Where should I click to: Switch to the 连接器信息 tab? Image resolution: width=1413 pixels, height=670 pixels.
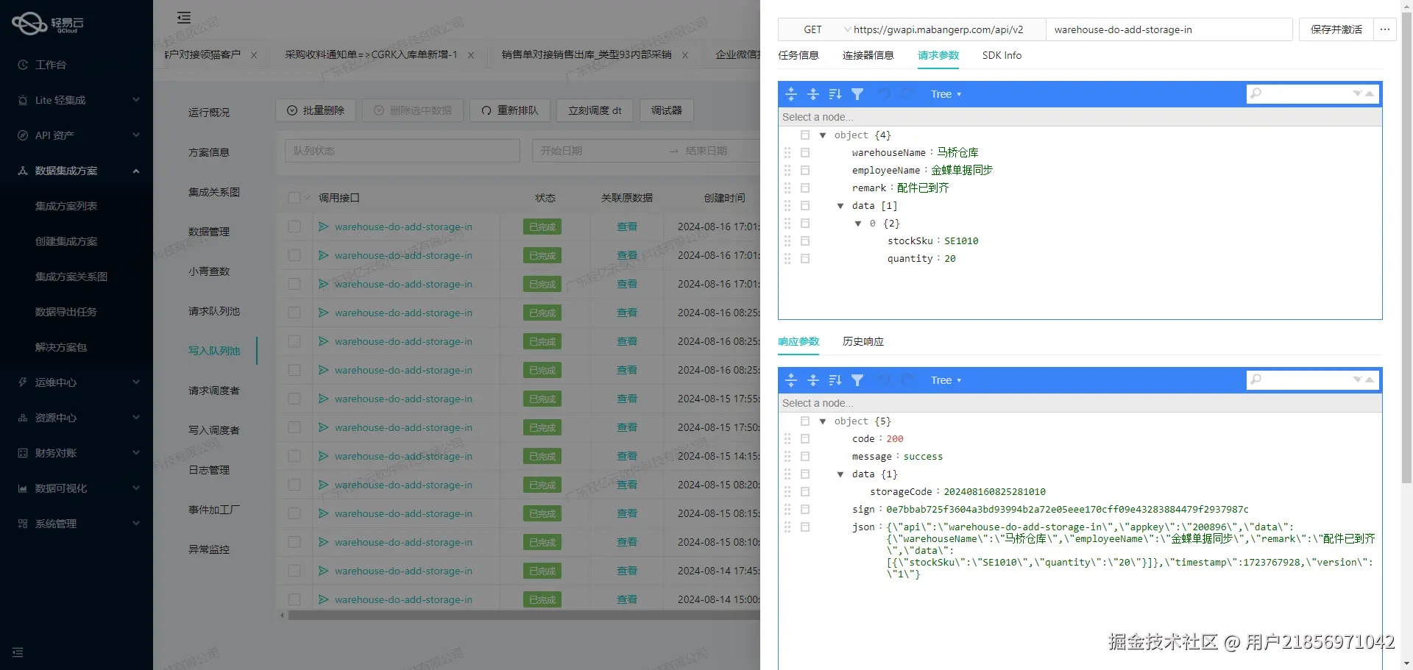click(868, 55)
